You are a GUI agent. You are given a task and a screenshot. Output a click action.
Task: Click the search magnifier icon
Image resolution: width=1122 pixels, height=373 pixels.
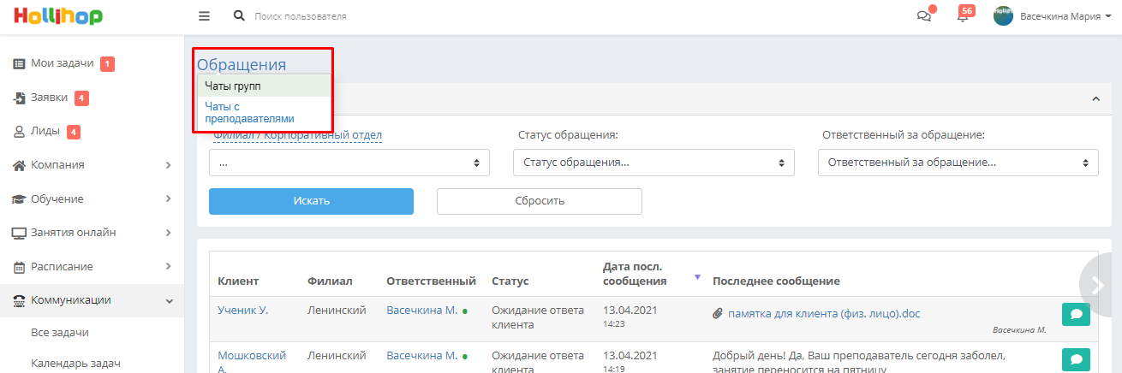[239, 16]
